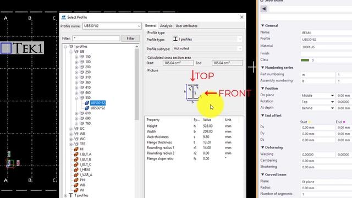Click the Web thickness value 9.60
The width and height of the screenshot is (352, 198).
[206, 137]
